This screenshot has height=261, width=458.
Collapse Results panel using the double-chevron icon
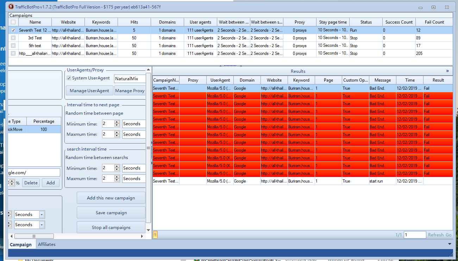[x=447, y=71]
